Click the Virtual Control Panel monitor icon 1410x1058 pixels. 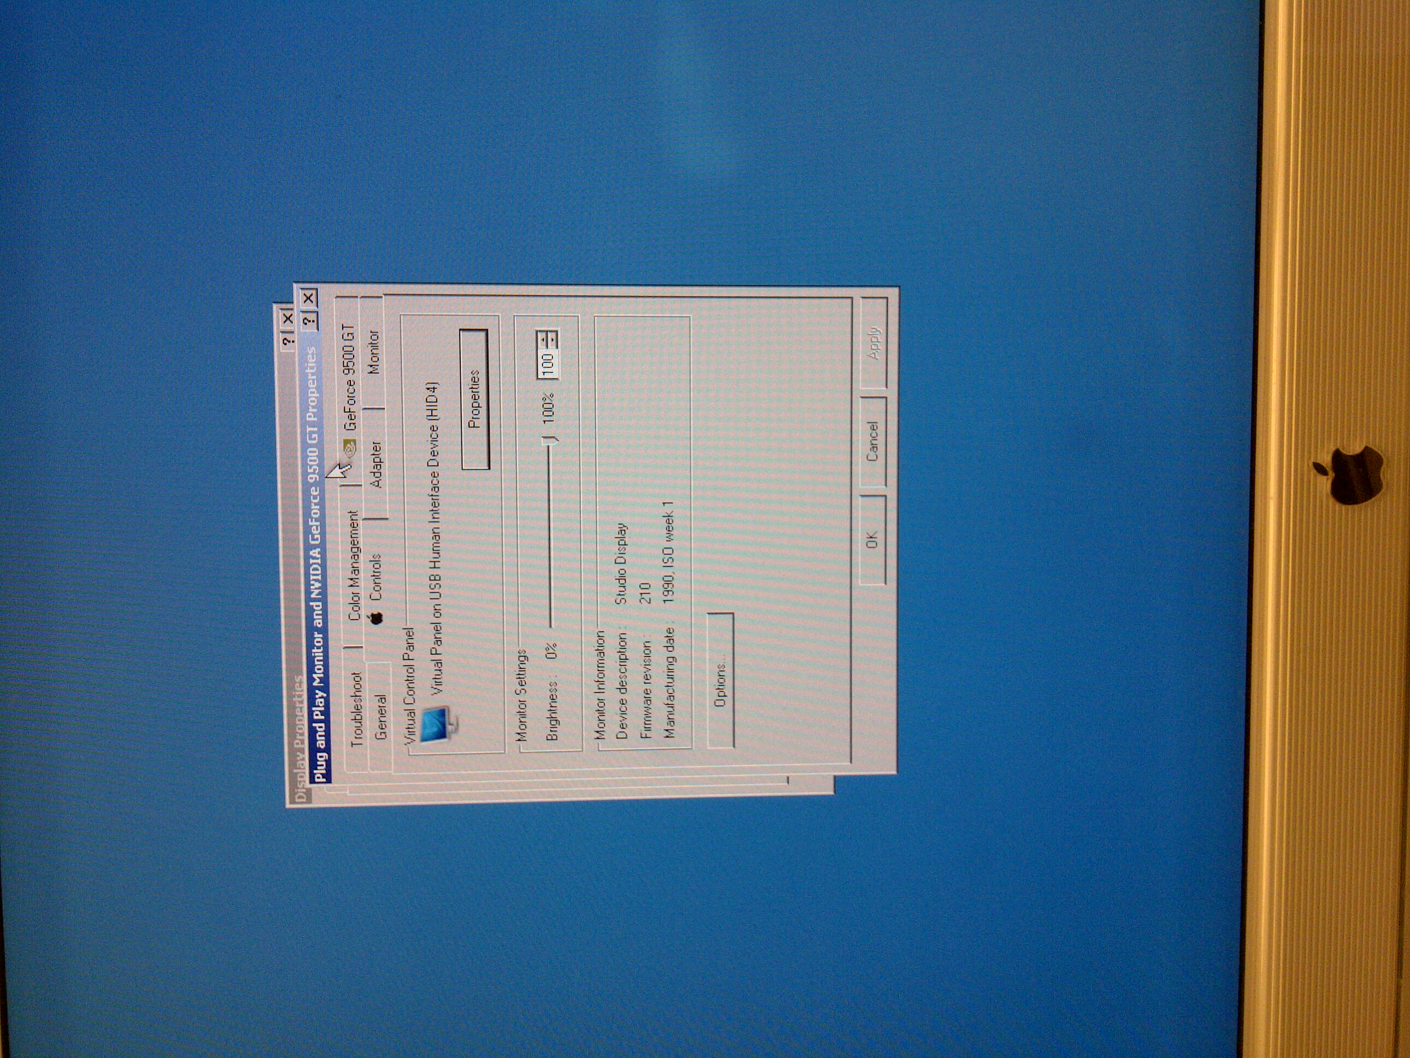(x=439, y=723)
